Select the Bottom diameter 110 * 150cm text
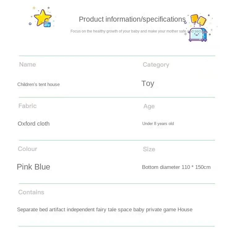Screen dimensions: 232x232 click(x=176, y=167)
